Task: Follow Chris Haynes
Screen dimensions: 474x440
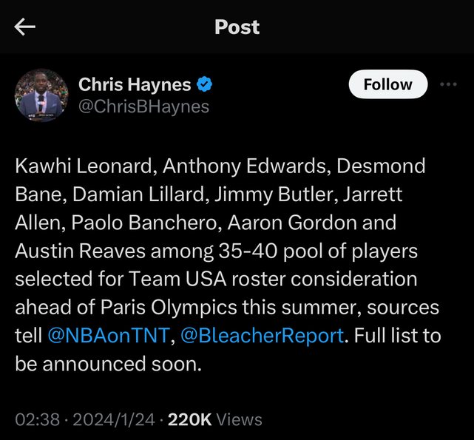Action: [387, 84]
